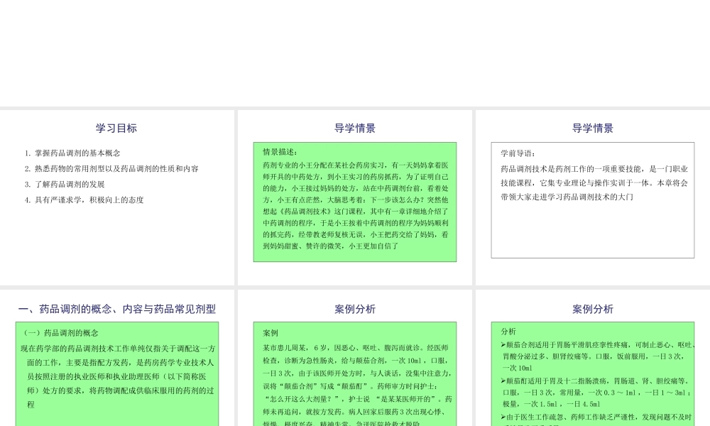The image size is (710, 426).
Task: Select the 学前导语 white text box
Action: tap(592, 199)
